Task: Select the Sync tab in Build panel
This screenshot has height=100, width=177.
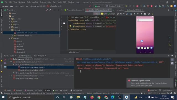Action: coord(12,56)
